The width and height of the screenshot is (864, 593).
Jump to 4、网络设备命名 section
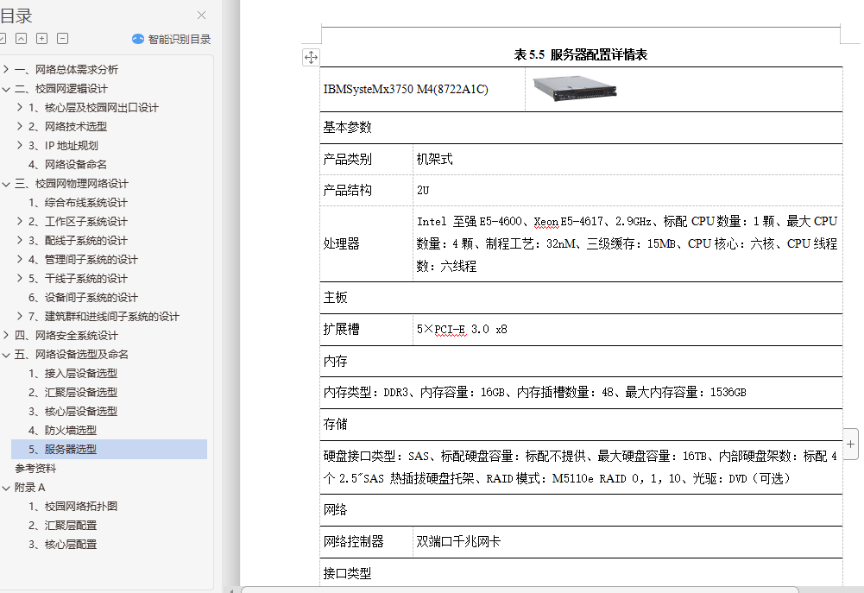[x=68, y=164]
